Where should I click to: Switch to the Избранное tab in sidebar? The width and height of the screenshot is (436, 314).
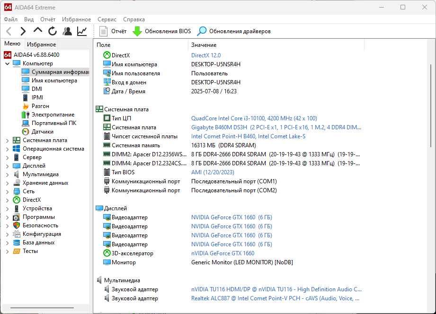pos(42,44)
